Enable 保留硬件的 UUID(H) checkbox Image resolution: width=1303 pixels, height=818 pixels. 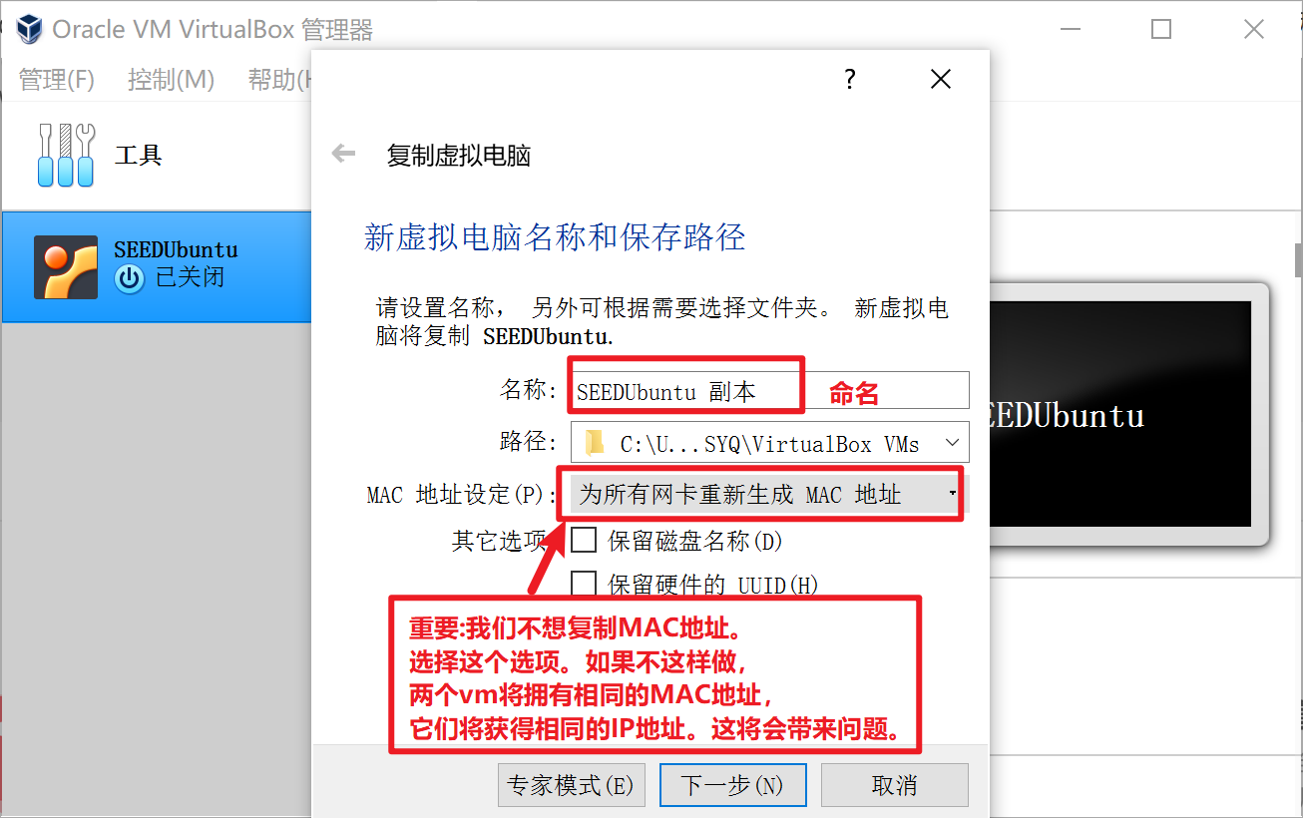583,584
